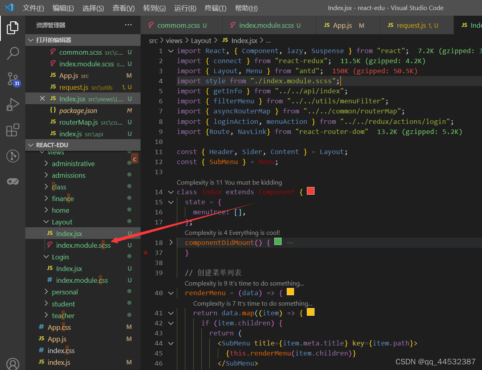Click the red complexity square beside class Index
Viewport: 482px width, 370px height.
pos(310,191)
